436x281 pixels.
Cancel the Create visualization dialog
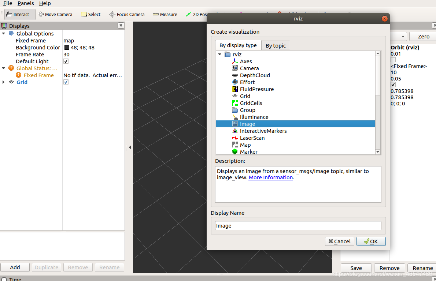pyautogui.click(x=340, y=241)
